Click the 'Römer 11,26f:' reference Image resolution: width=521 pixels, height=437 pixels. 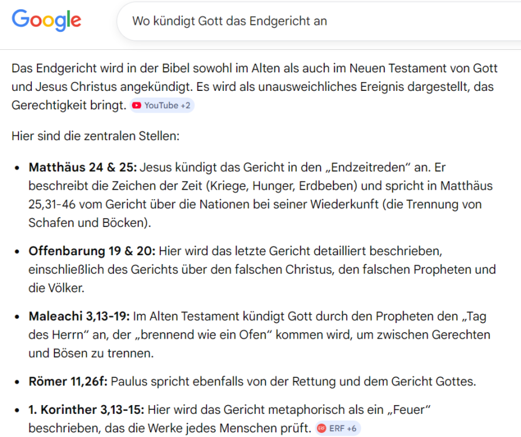coord(68,382)
